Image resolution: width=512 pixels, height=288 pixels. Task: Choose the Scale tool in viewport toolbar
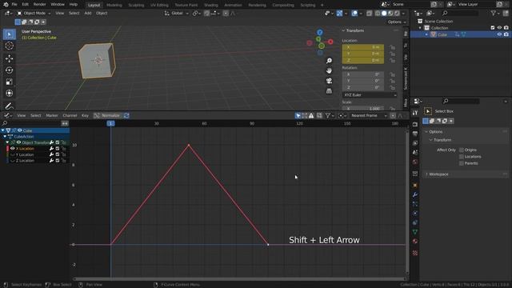[x=10, y=82]
